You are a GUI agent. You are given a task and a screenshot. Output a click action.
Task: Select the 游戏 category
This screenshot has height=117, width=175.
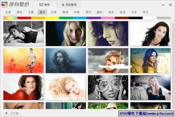(123, 12)
